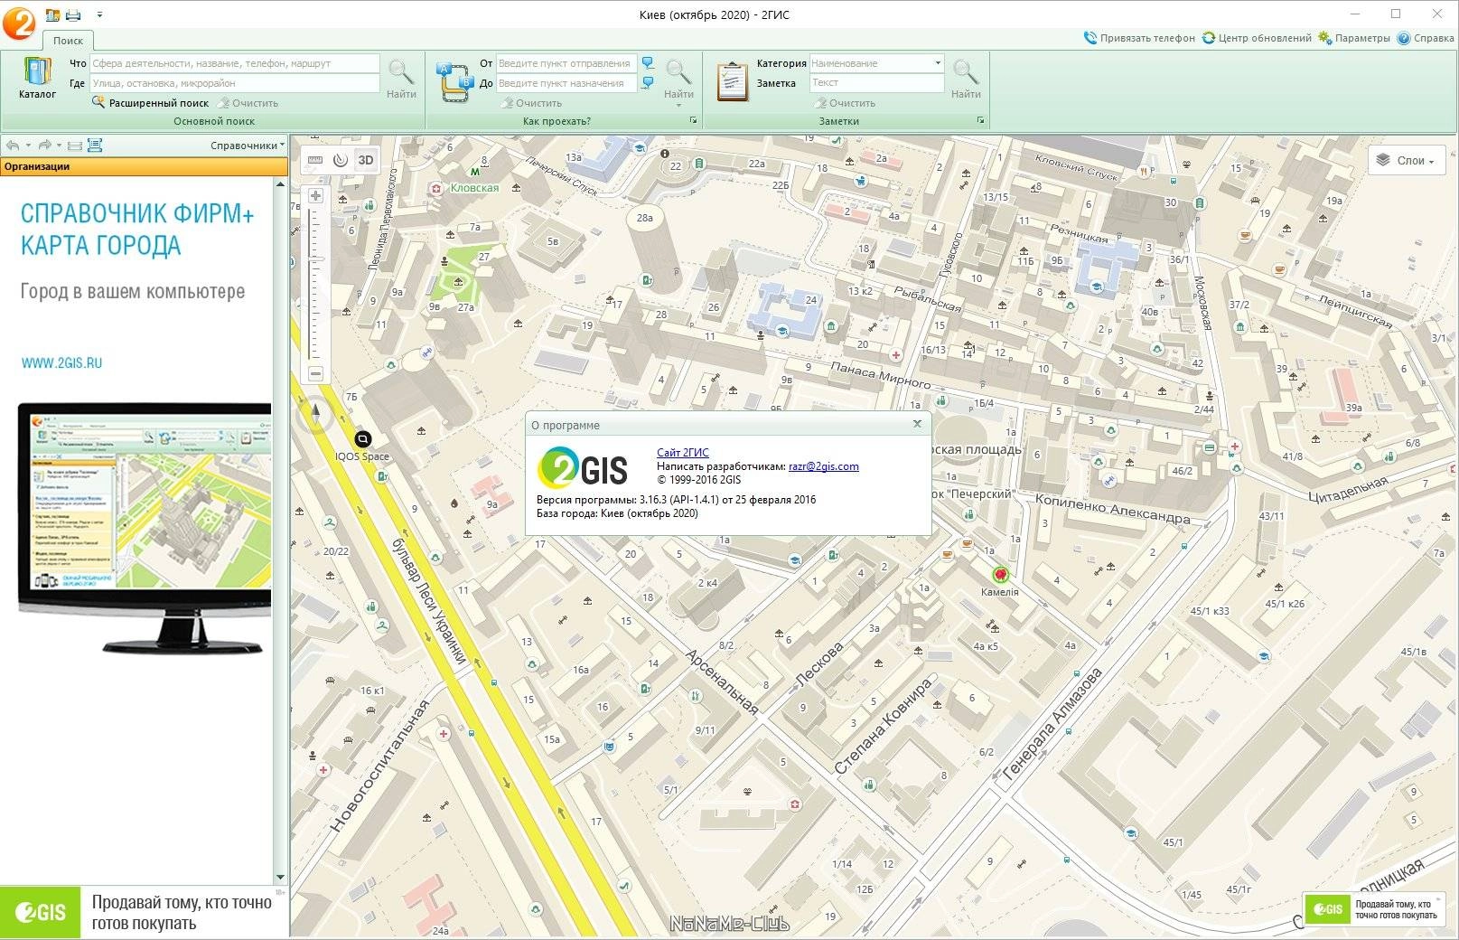Click Очистить in the Основной поиск group
This screenshot has width=1459, height=940.
[x=248, y=103]
